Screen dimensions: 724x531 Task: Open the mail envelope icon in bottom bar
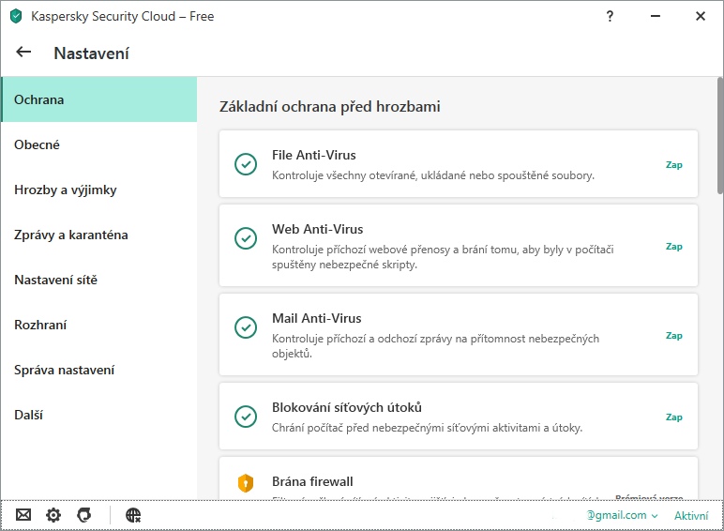point(23,515)
